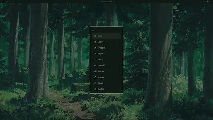Click the update indicator beside the clock
The image size is (213, 120).
[114, 1]
